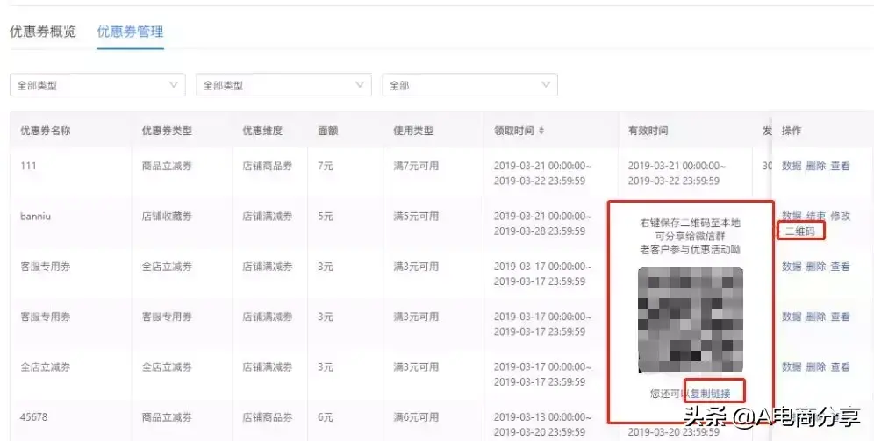Screen dimensions: 874x441
Task: Switch to the 优惠券概览 tab
Action: [43, 32]
